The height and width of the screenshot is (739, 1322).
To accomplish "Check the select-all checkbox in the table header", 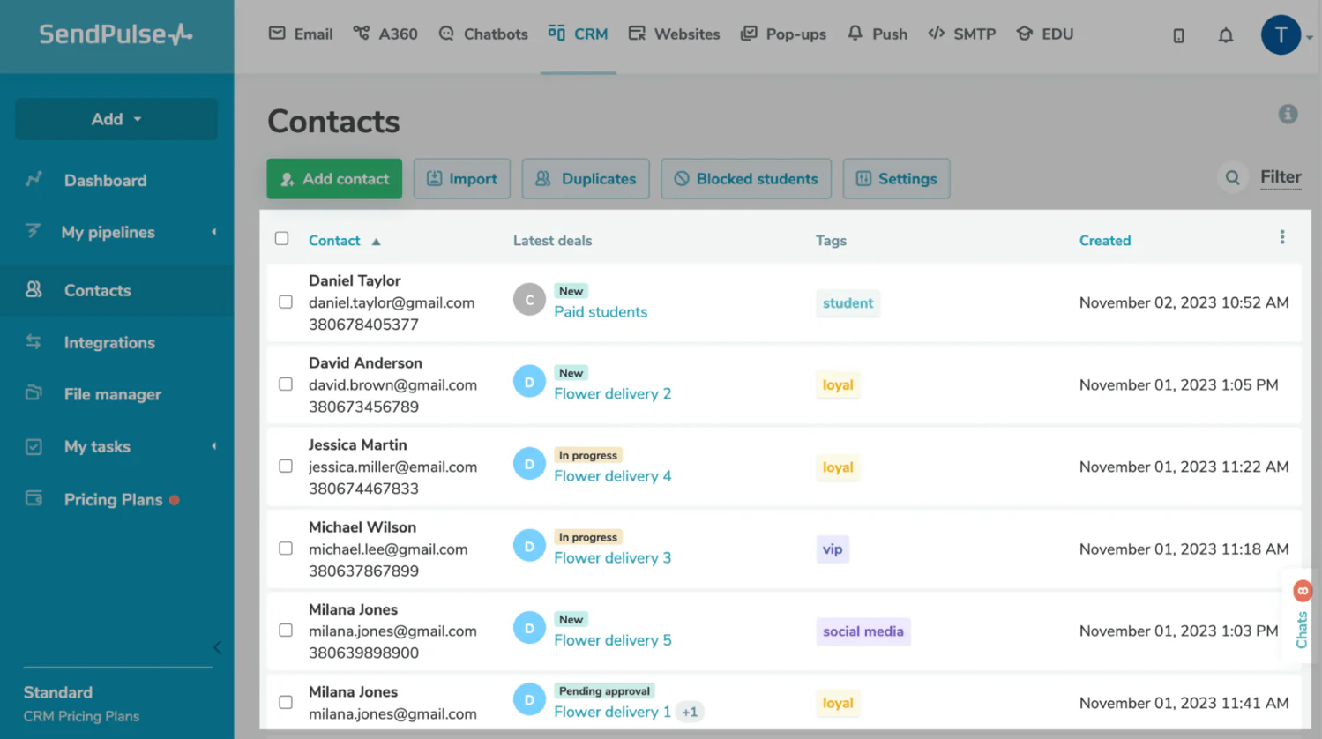I will 281,238.
